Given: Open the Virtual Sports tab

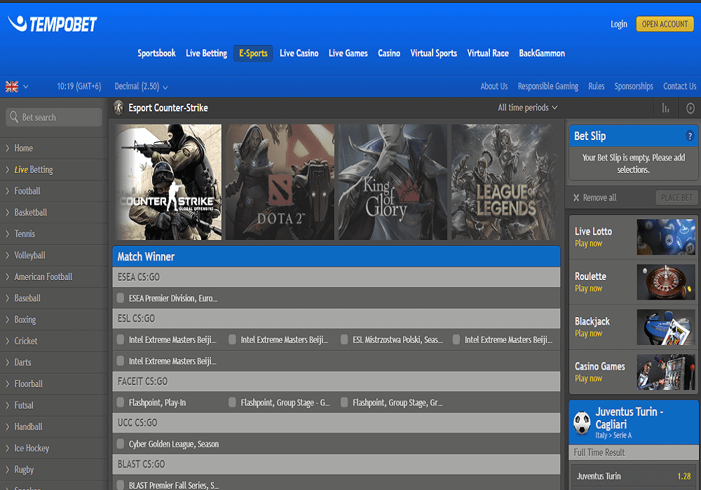Looking at the screenshot, I should (434, 53).
